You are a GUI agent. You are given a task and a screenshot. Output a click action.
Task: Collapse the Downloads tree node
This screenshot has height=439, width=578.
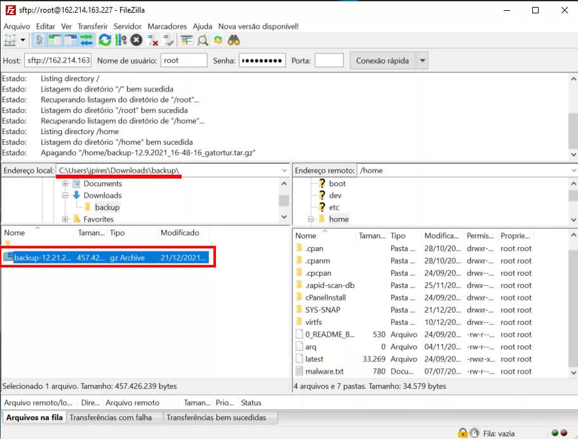point(65,195)
